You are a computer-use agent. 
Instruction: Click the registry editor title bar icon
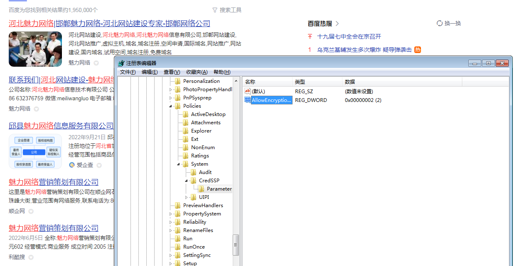coord(121,63)
